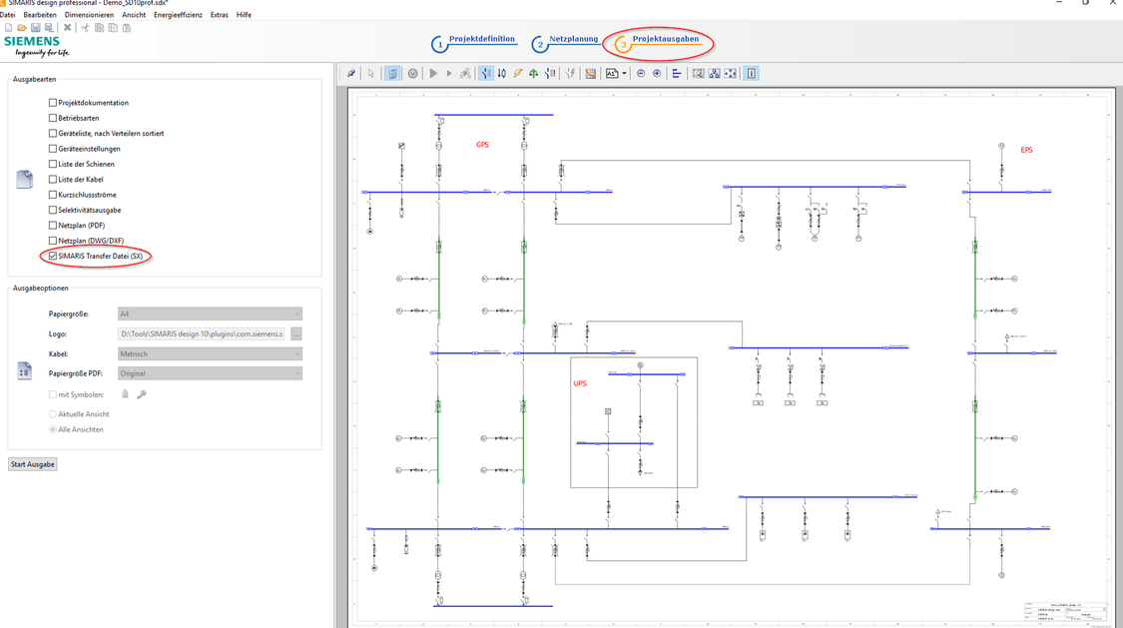The width and height of the screenshot is (1123, 628).
Task: Enable the Projektdokumentation checkbox
Action: point(51,102)
